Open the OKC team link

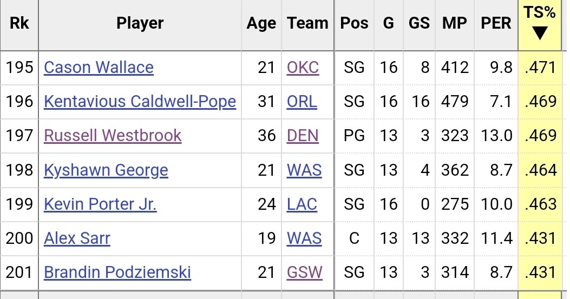pyautogui.click(x=303, y=67)
